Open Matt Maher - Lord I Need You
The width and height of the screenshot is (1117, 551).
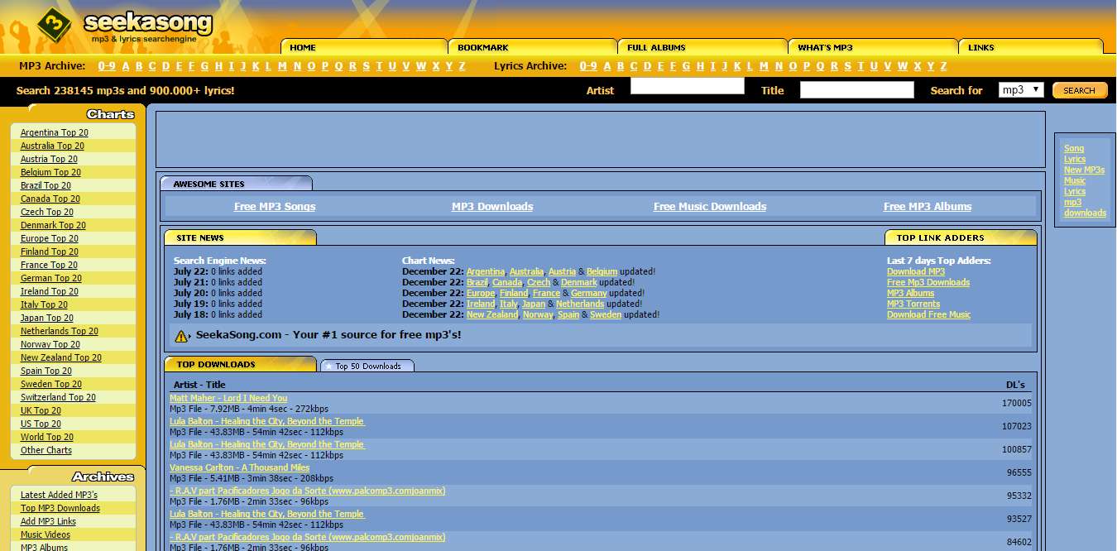coord(228,398)
